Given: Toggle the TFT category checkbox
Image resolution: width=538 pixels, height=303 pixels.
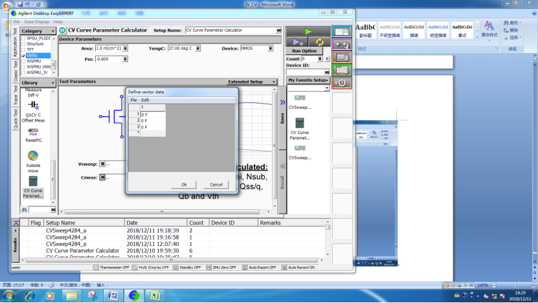Looking at the screenshot, I should 23,50.
